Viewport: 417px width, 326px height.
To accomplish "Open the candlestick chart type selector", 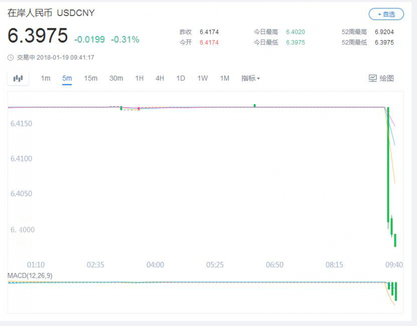I will [x=18, y=79].
